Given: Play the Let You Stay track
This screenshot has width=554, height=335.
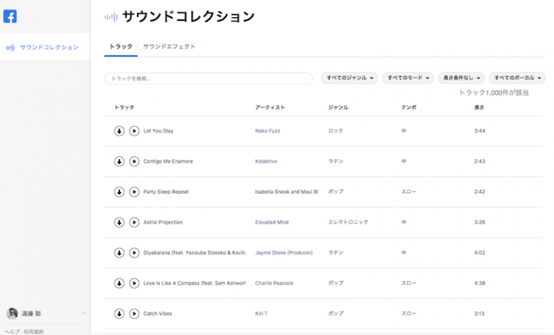Looking at the screenshot, I should click(134, 131).
